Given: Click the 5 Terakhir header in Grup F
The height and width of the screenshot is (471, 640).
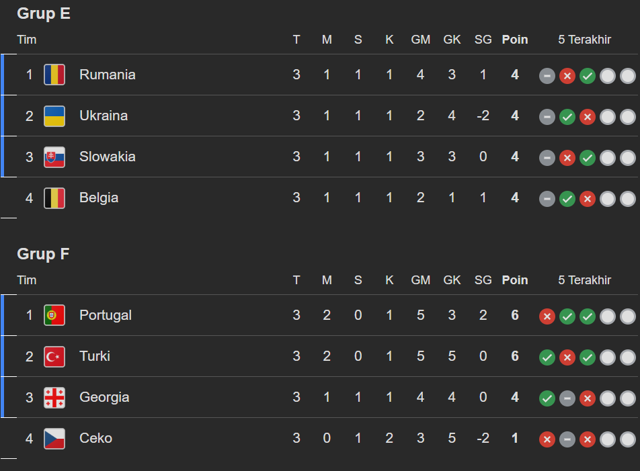Looking at the screenshot, I should (x=584, y=280).
